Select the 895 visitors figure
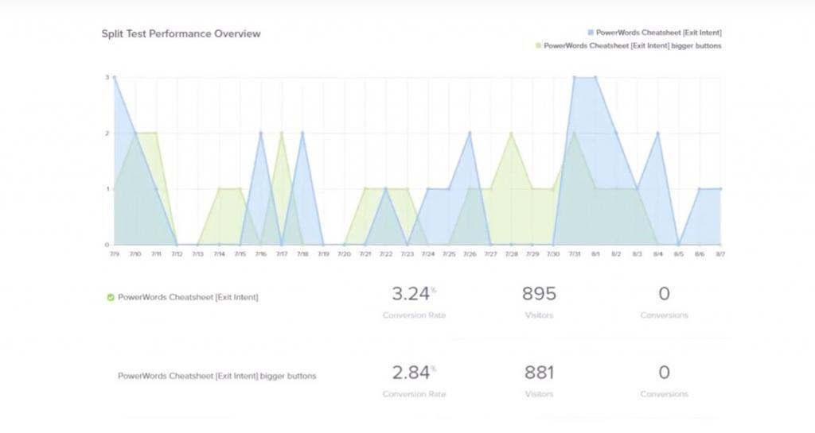This screenshot has height=433, width=815. click(539, 294)
